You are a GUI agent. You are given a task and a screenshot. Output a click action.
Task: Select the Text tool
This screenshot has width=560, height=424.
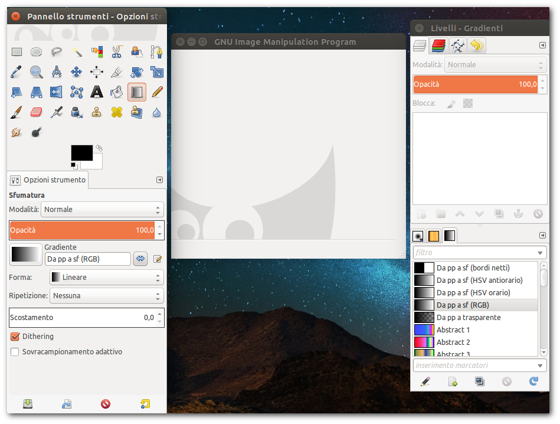coord(97,92)
